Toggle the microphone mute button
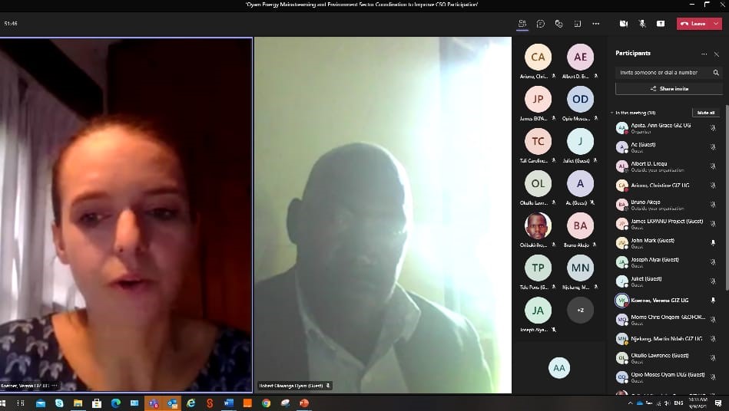729x411 pixels. coord(642,24)
